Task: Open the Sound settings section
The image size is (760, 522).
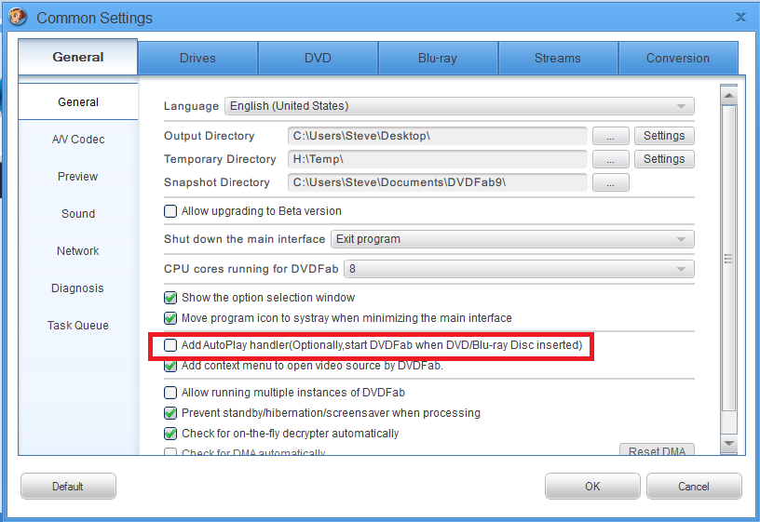Action: coord(78,214)
